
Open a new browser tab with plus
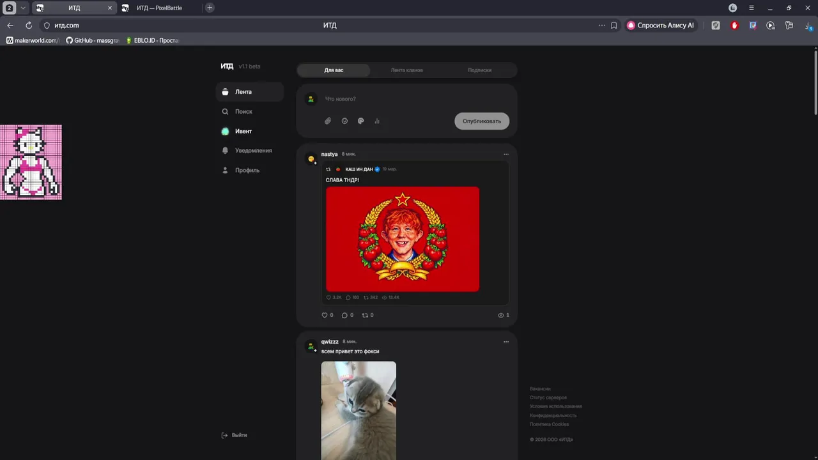(210, 8)
